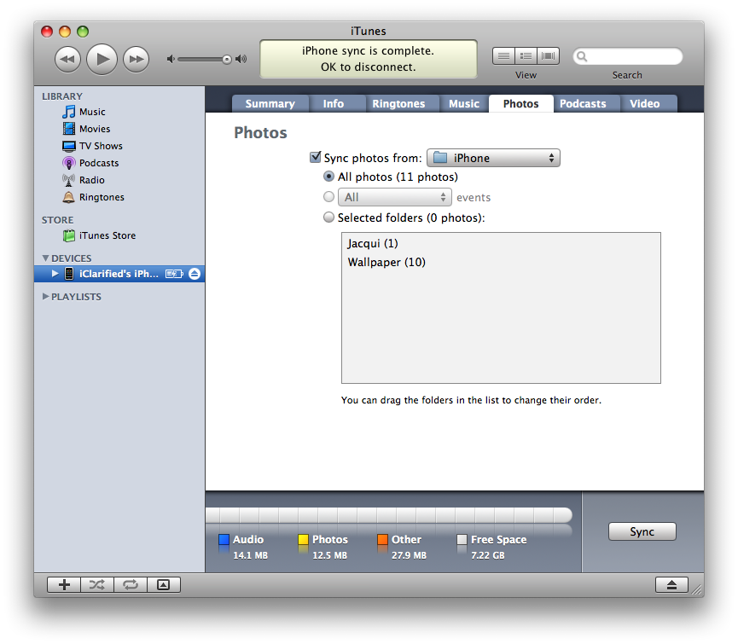The height and width of the screenshot is (644, 738).
Task: Toggle shuffle in bottom bar
Action: pos(97,585)
